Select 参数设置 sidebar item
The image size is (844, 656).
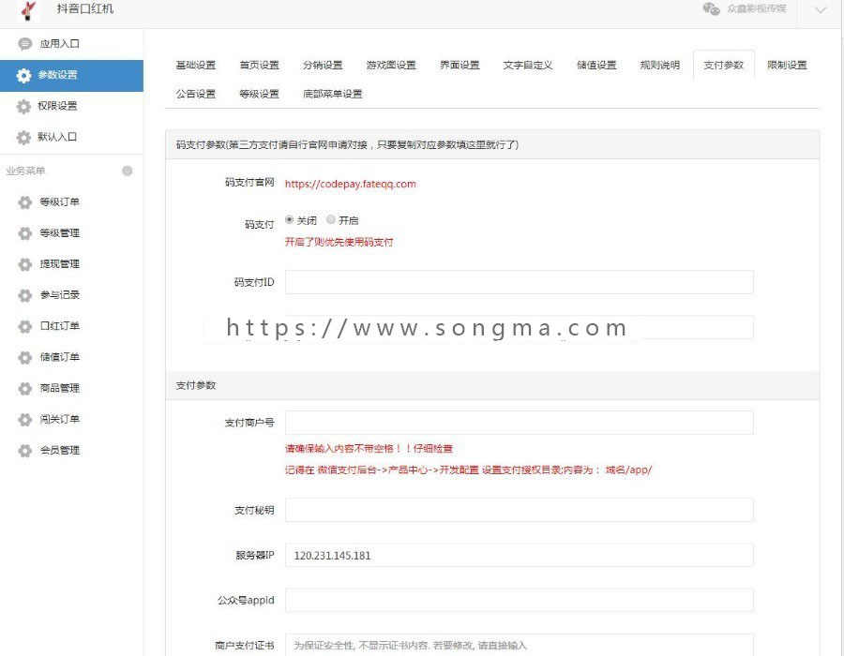point(71,75)
